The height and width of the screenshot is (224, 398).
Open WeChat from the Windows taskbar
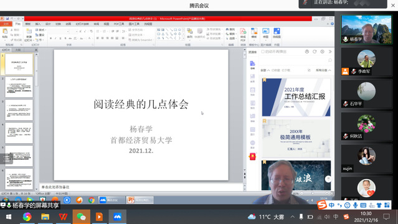[x=81, y=217]
